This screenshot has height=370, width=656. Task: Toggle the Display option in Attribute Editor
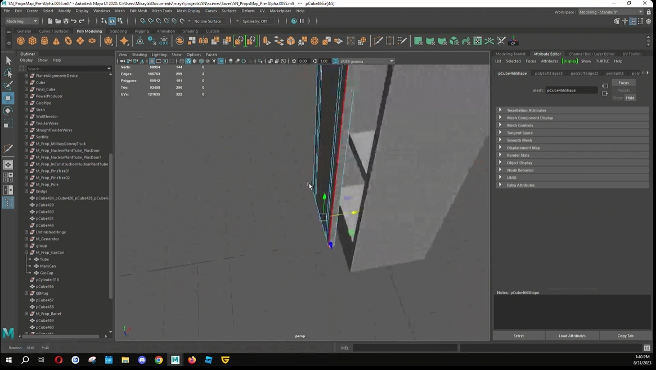[x=569, y=61]
